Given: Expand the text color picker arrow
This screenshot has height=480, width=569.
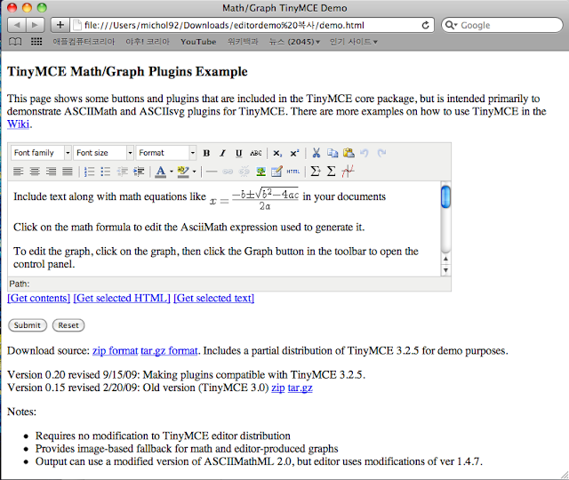Looking at the screenshot, I should tap(172, 172).
